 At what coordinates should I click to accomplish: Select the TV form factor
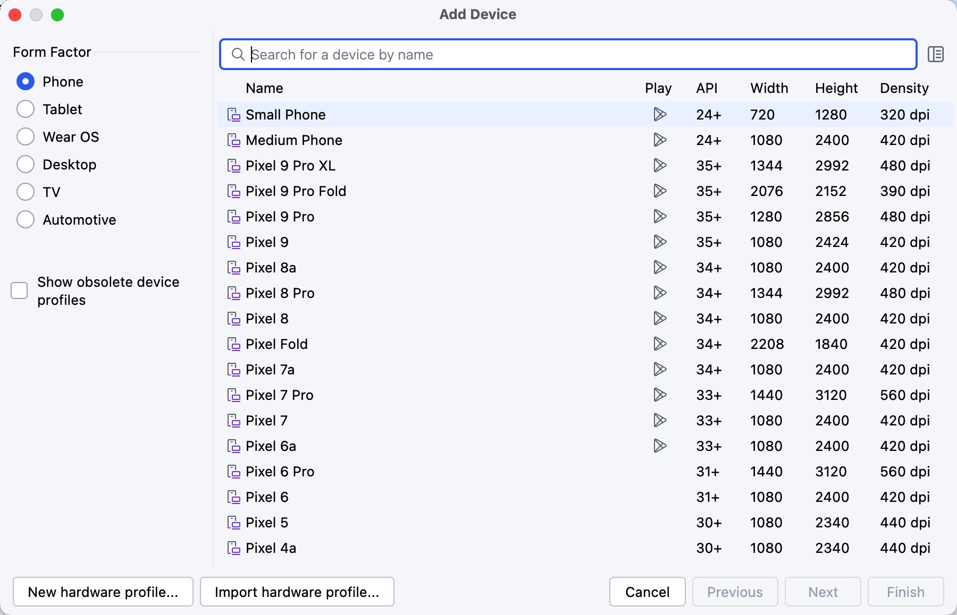(x=26, y=192)
